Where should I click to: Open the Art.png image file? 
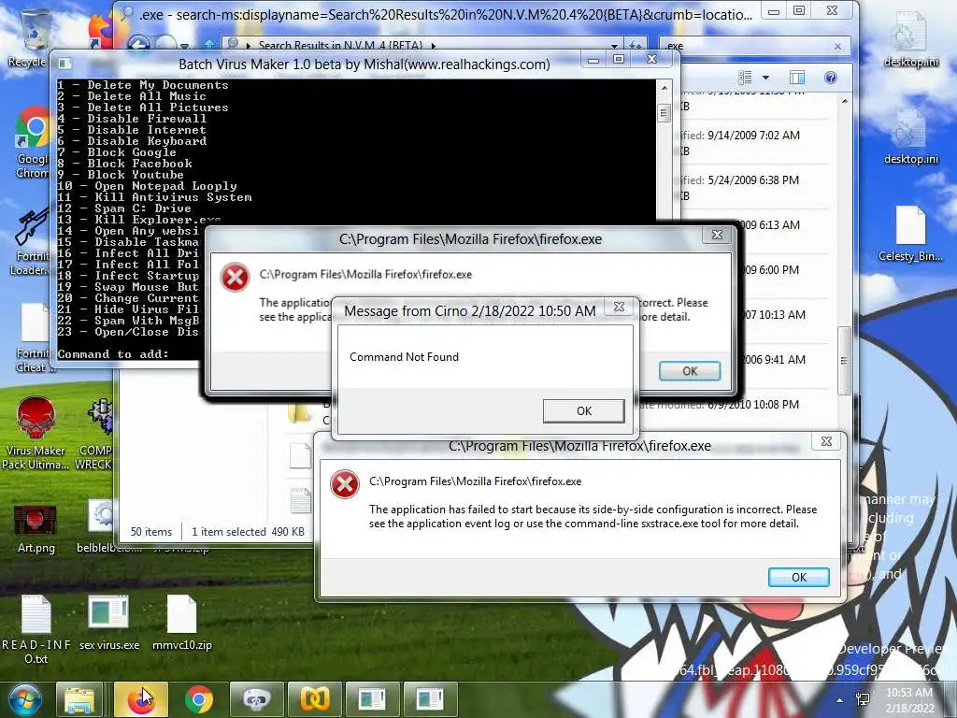(x=36, y=529)
